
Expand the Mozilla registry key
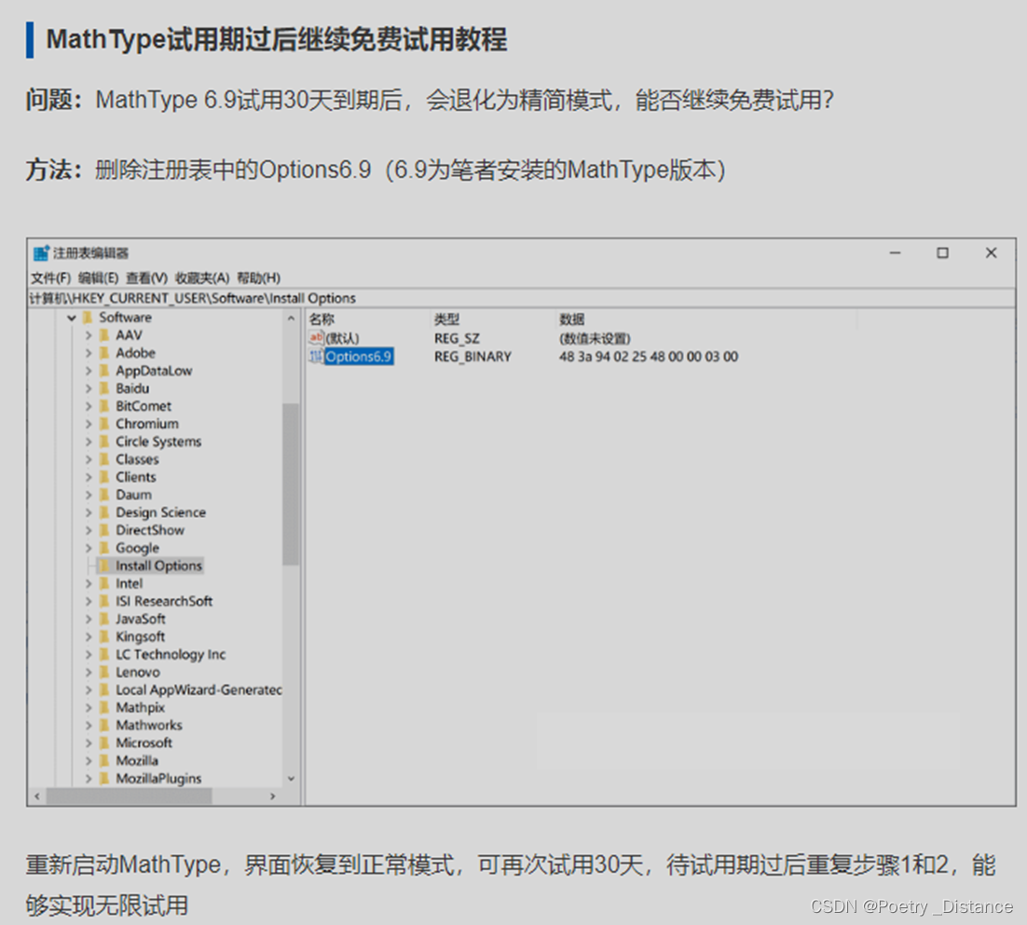(x=89, y=760)
